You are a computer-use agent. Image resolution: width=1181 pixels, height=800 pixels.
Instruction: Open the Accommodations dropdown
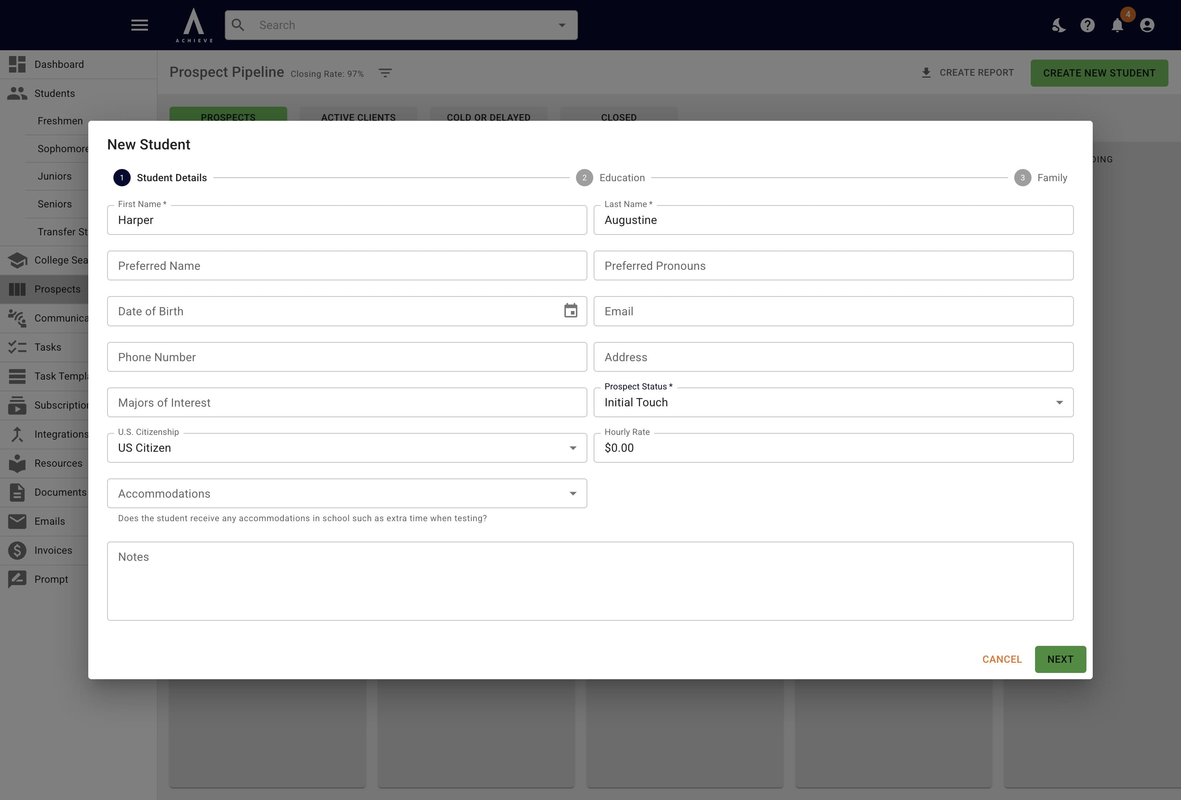click(x=347, y=493)
